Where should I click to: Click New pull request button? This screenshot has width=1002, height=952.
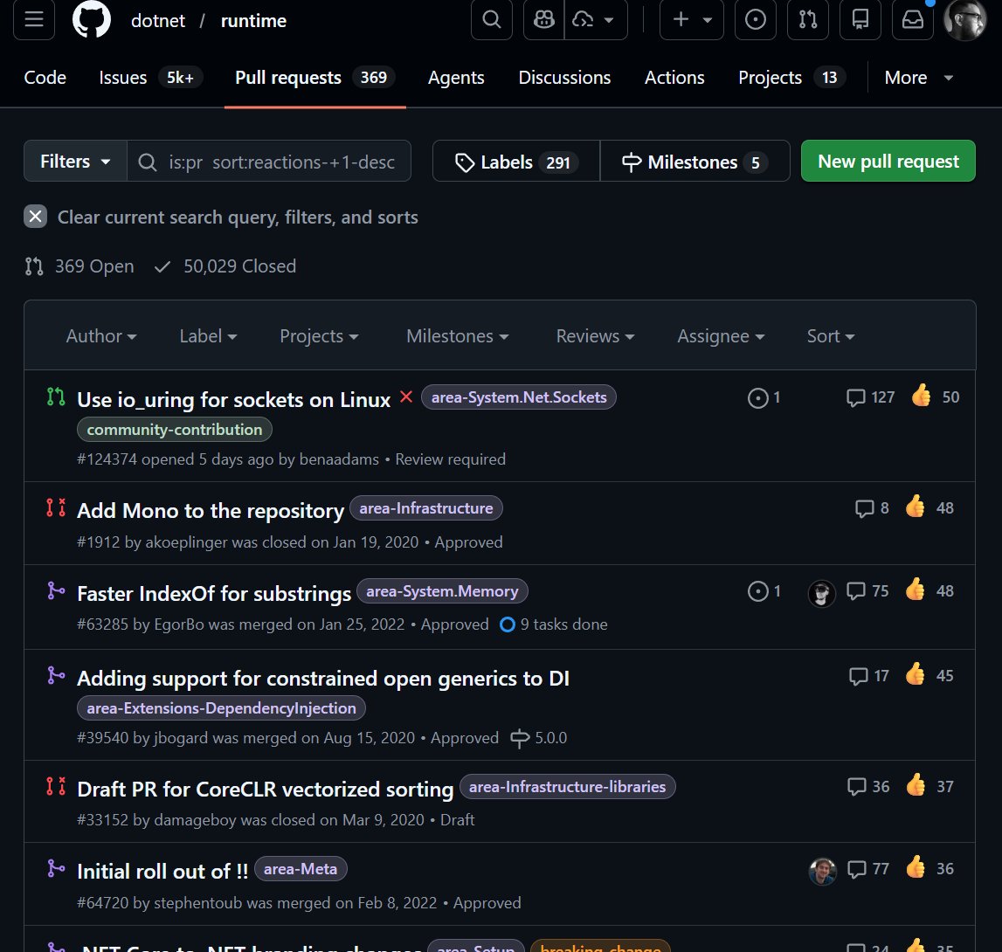click(888, 161)
